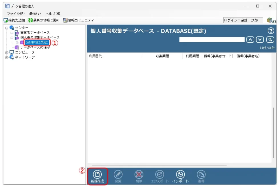Click the 複写 (Copy) icon
Image resolution: width=280 pixels, height=187 pixels.
pyautogui.click(x=201, y=174)
